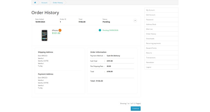The width and height of the screenshot is (210, 112).
Task: Open My Account in the sidebar
Action: (161, 10)
